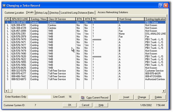Select the row 626-576-7479
Viewport: 173px width, 112px height.
tap(85, 51)
